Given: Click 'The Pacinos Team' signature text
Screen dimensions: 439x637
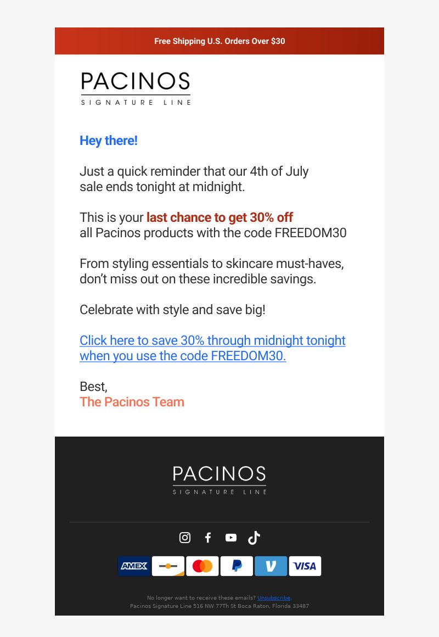Looking at the screenshot, I should click(x=132, y=402).
